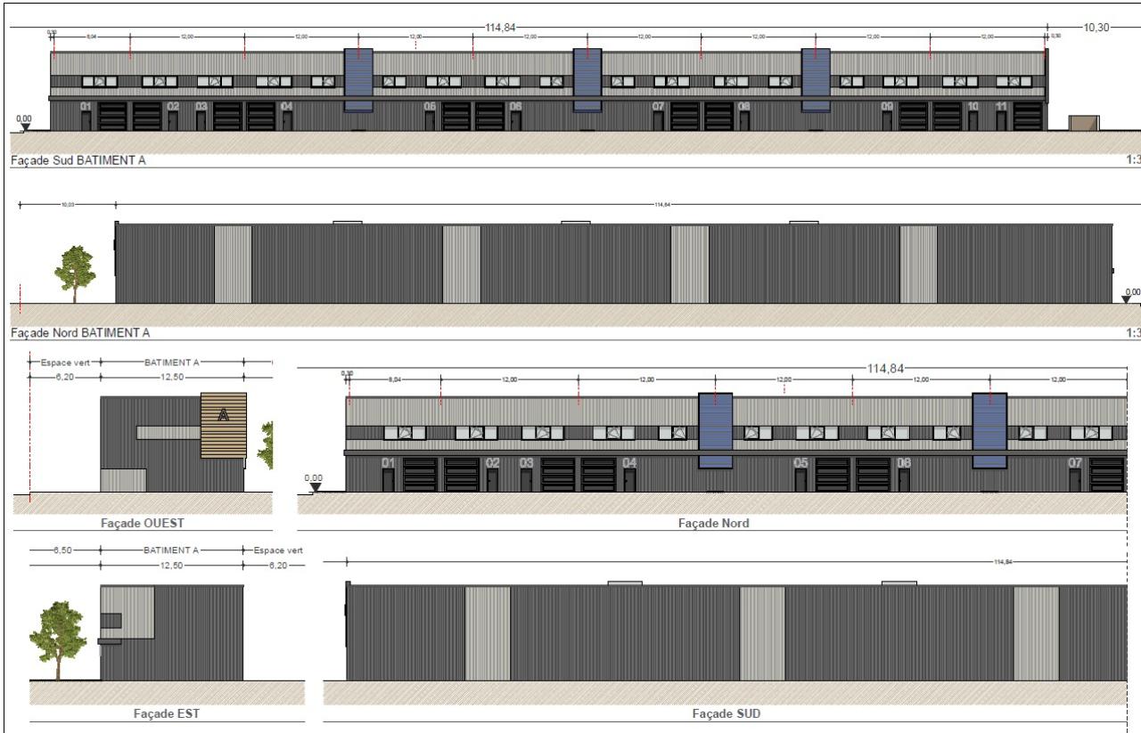Click the '10,03' dimension beside the tree
The image size is (1141, 733).
[x=67, y=205]
